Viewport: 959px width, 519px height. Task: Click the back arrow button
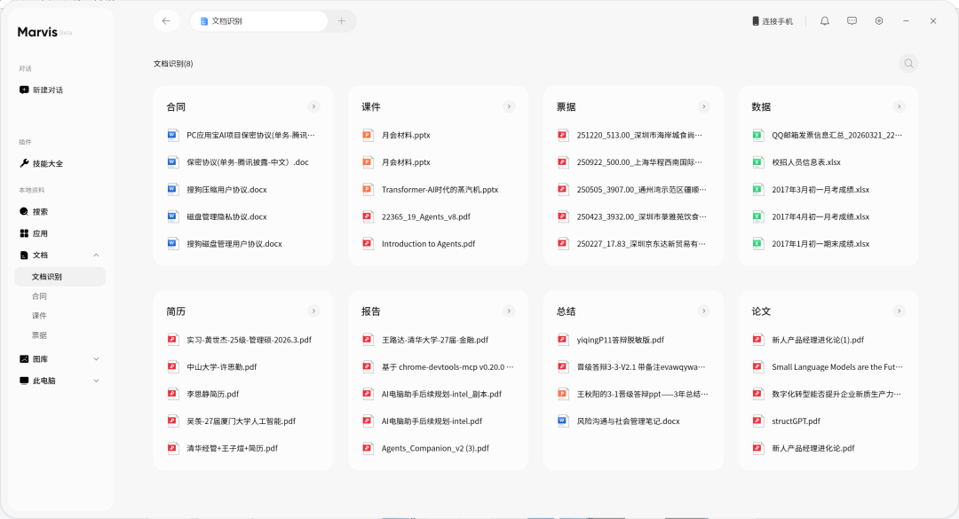pyautogui.click(x=166, y=20)
